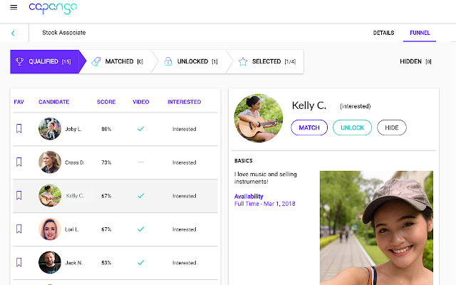Screen dimensions: 456x285
Task: Click the star icon on Selected
Action: [x=243, y=61]
